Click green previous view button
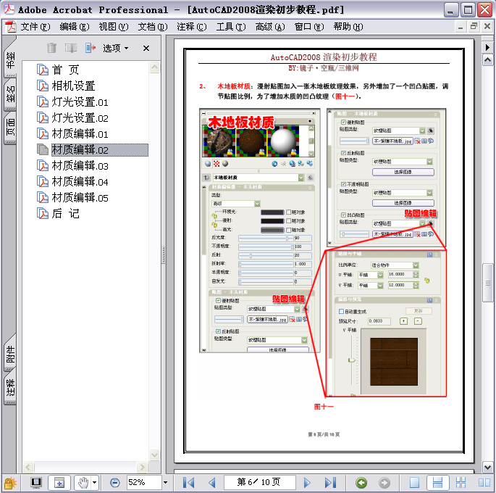 [361, 483]
